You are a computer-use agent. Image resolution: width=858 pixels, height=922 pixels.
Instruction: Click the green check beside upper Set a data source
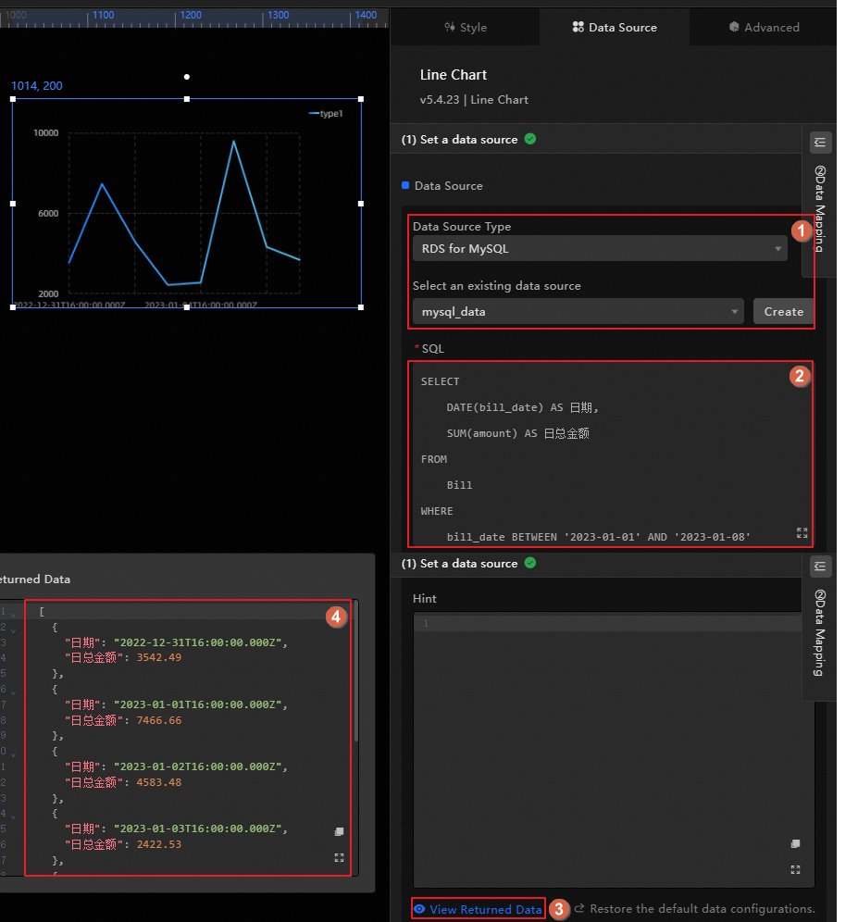[529, 139]
